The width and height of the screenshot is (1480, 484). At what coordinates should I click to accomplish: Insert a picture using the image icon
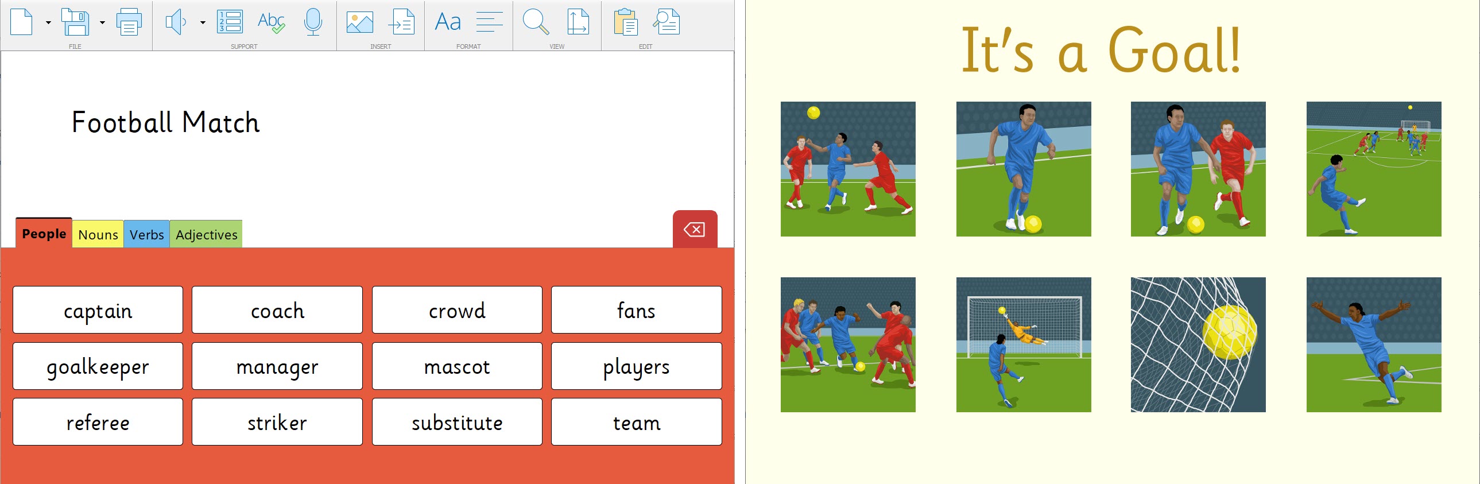[359, 22]
